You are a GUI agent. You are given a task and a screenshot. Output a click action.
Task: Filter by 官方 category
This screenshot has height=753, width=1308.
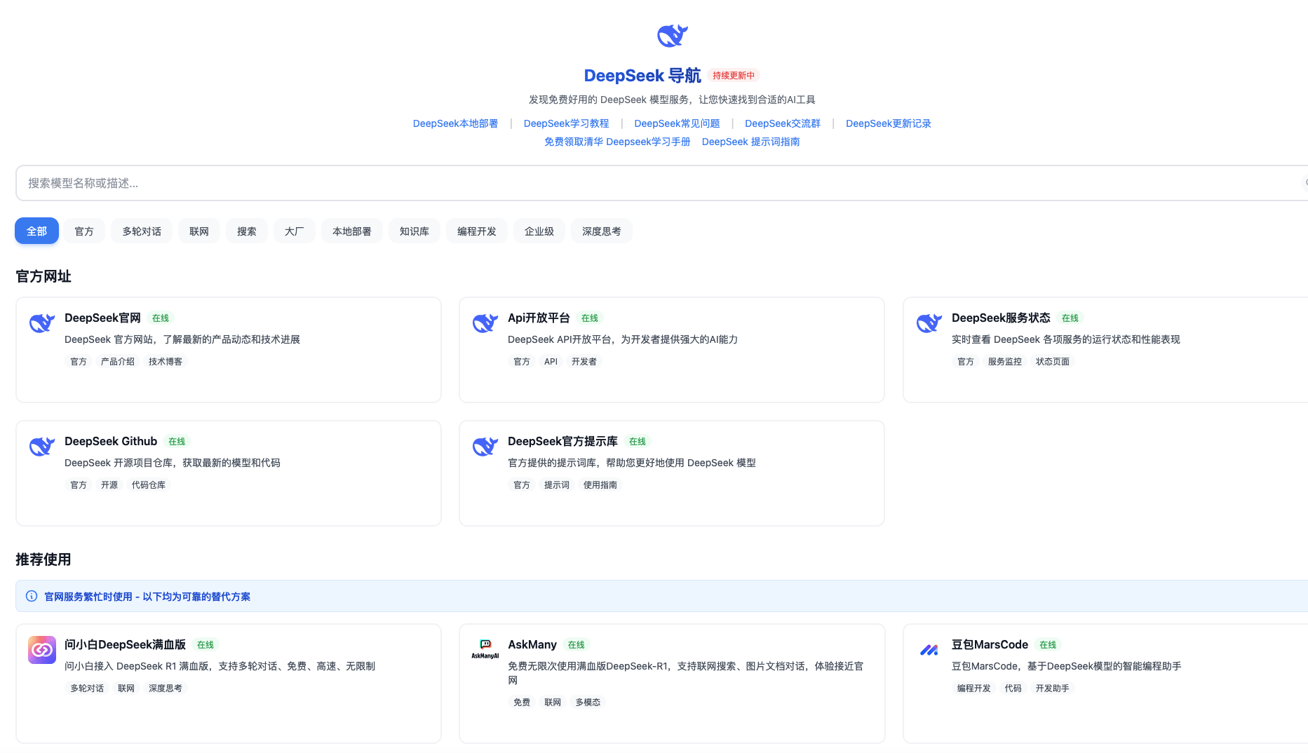coord(84,231)
